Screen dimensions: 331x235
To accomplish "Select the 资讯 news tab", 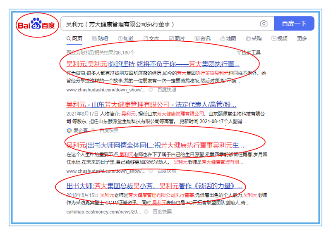I will (202, 39).
